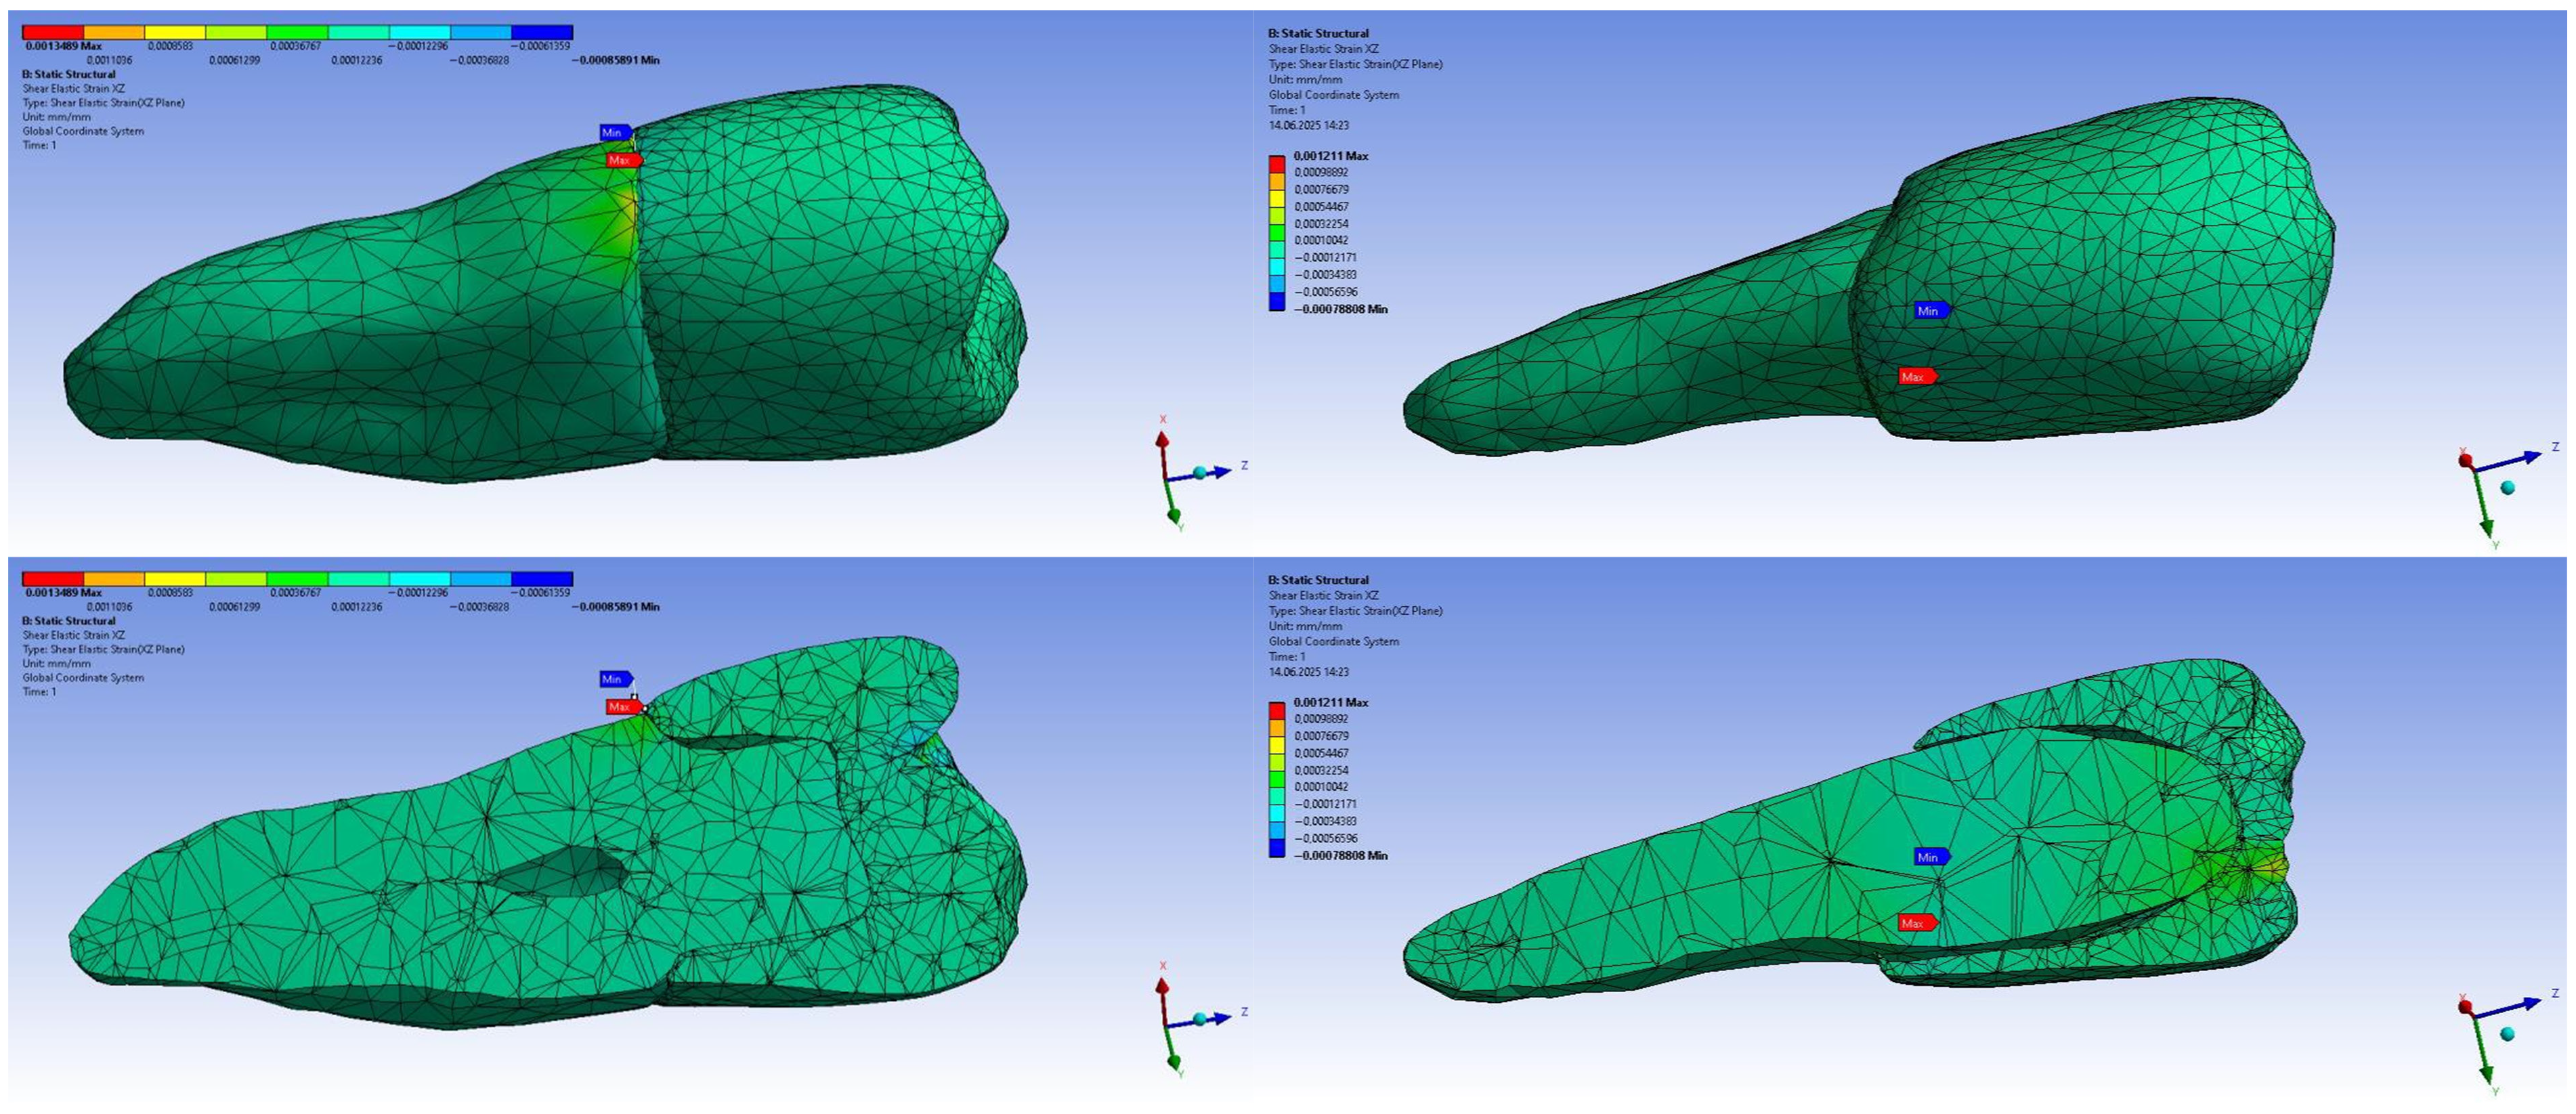
Task: Click 'Time: 1' label in sectioned 0.0013489 view
Action: [39, 692]
